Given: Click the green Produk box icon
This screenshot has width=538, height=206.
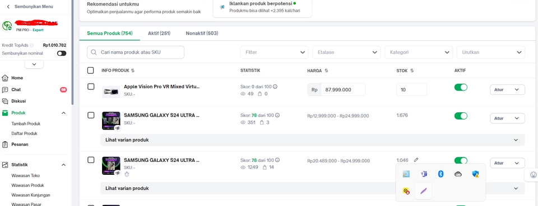Looking at the screenshot, I should 5,113.
